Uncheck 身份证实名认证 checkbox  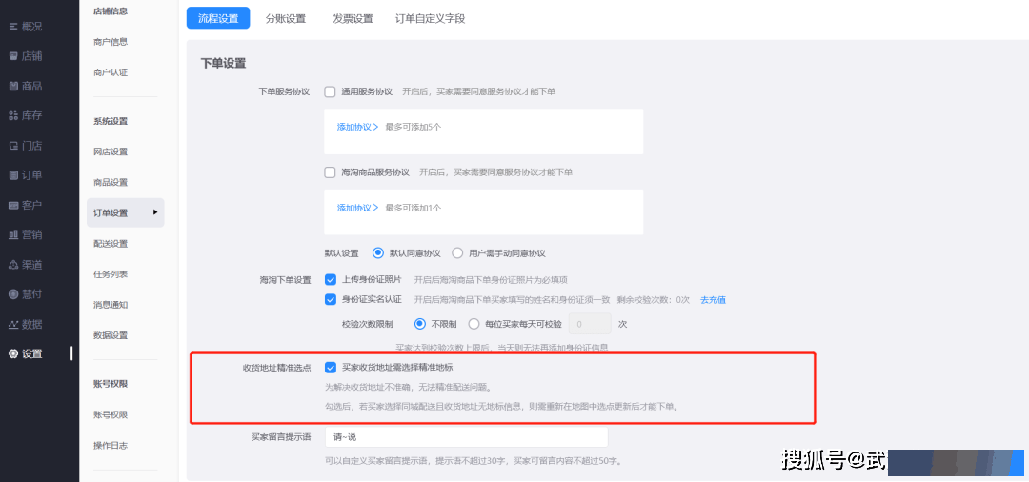click(x=330, y=300)
